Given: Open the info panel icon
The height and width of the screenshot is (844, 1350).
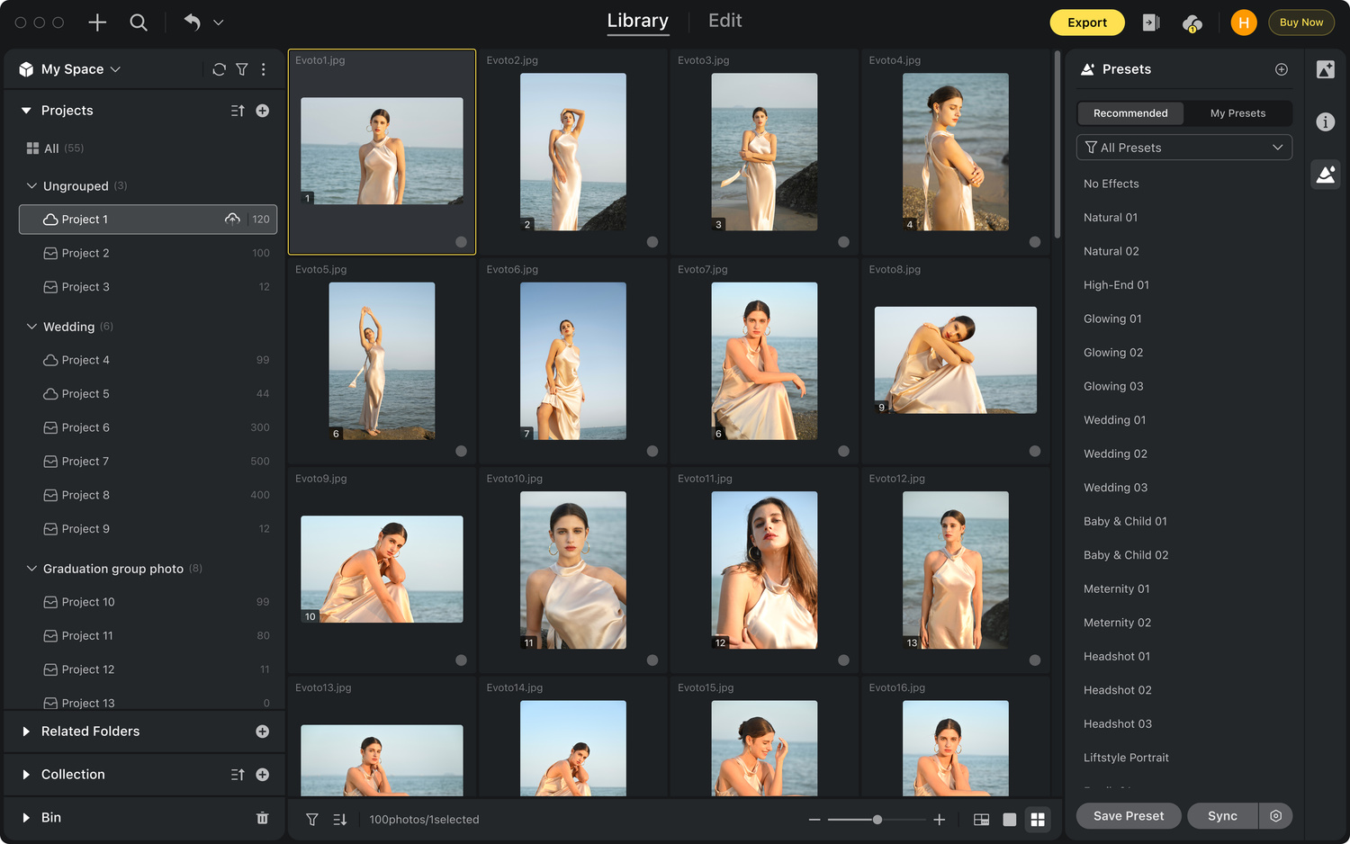Looking at the screenshot, I should point(1325,122).
